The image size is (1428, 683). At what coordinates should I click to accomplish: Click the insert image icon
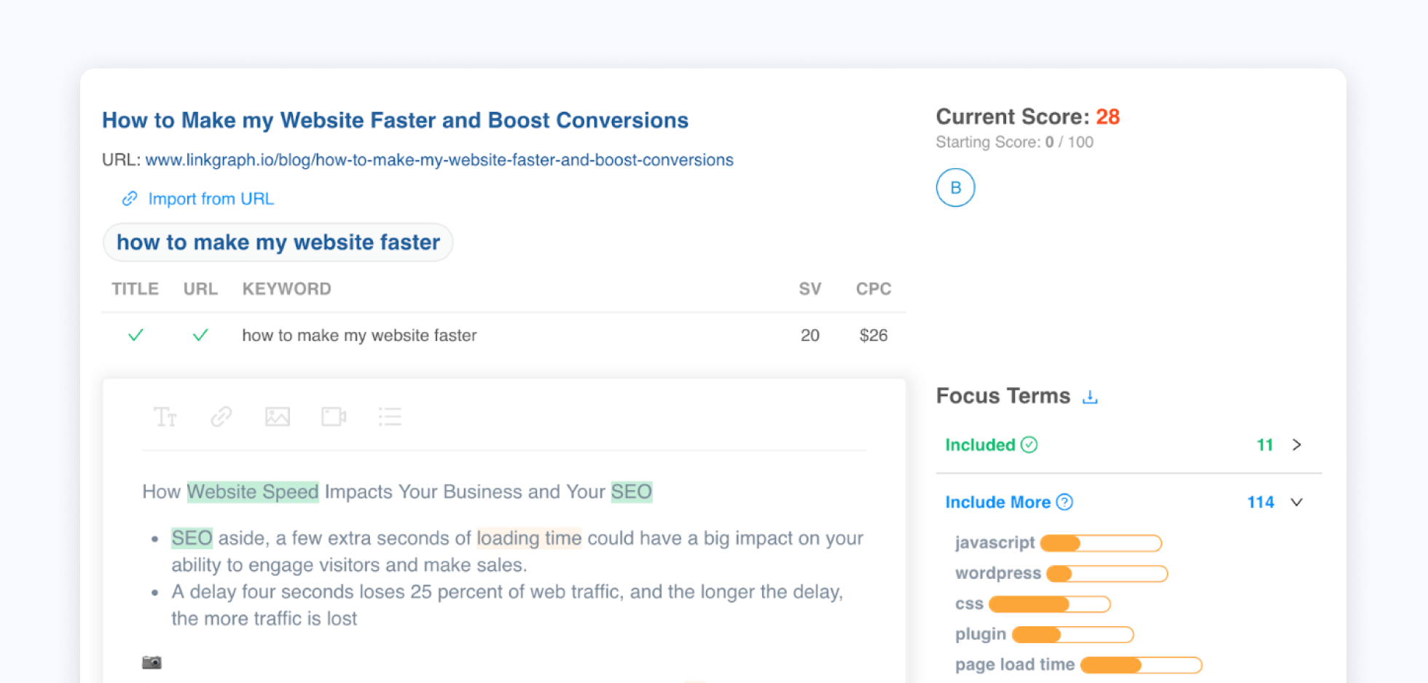coord(277,416)
